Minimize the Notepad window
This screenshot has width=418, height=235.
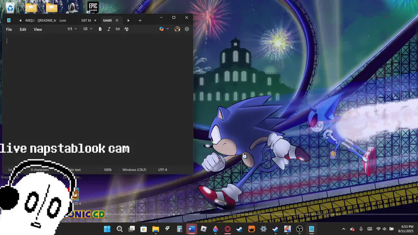coord(161,18)
